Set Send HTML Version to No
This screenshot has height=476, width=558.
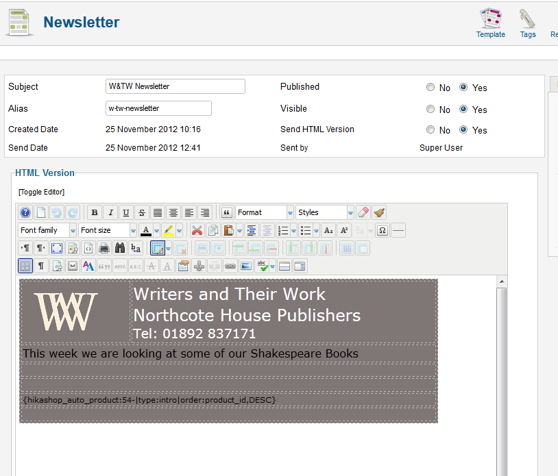click(x=430, y=129)
